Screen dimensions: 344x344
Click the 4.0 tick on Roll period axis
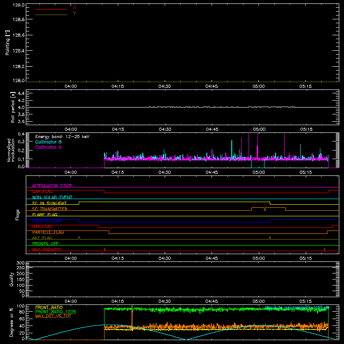[21, 107]
